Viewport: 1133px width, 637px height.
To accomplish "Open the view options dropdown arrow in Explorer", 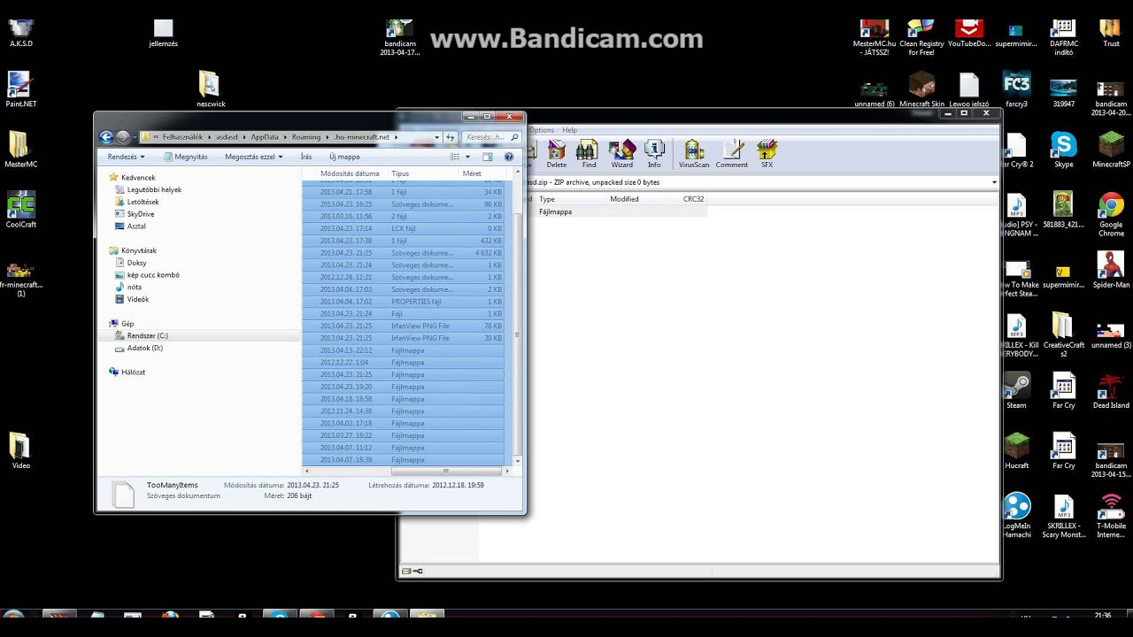I will pos(467,157).
